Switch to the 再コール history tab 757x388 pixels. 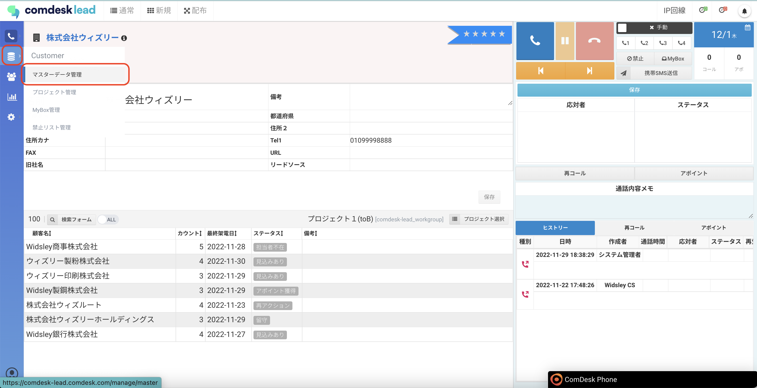coord(634,227)
